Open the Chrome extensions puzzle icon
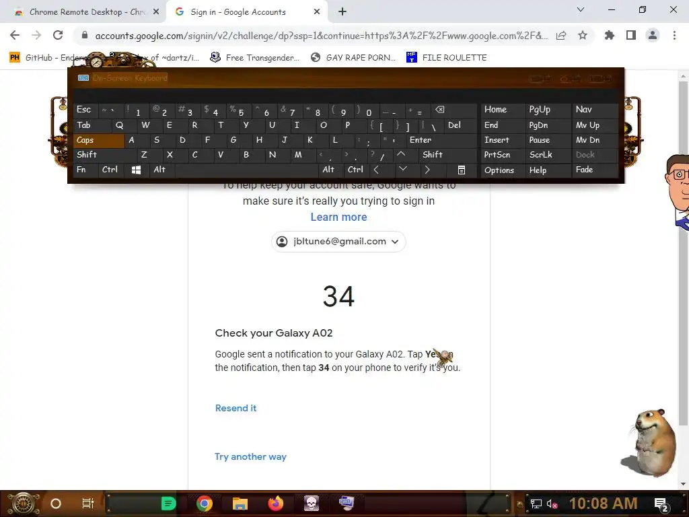This screenshot has width=689, height=517. (609, 35)
